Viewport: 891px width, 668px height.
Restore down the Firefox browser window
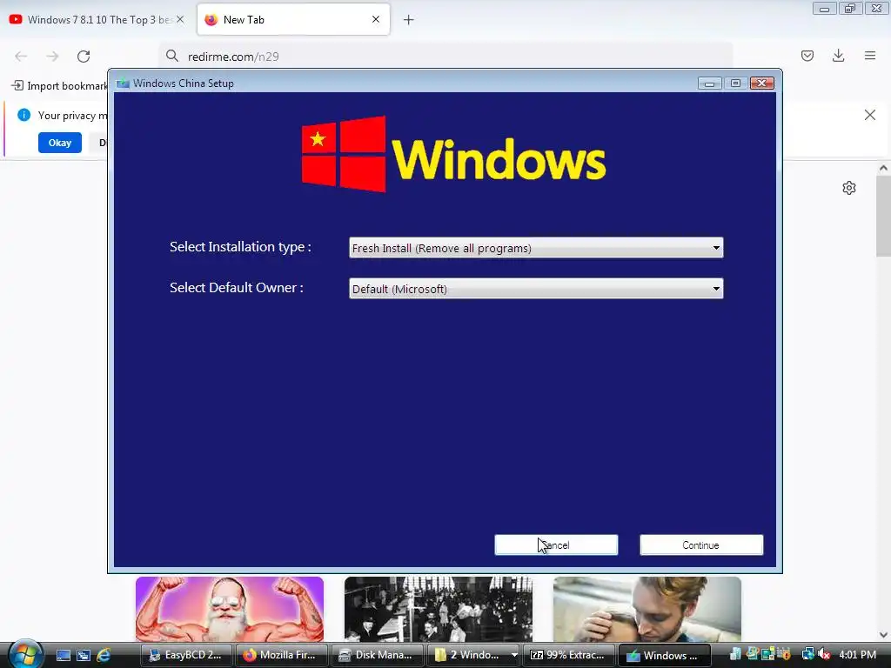coord(850,9)
